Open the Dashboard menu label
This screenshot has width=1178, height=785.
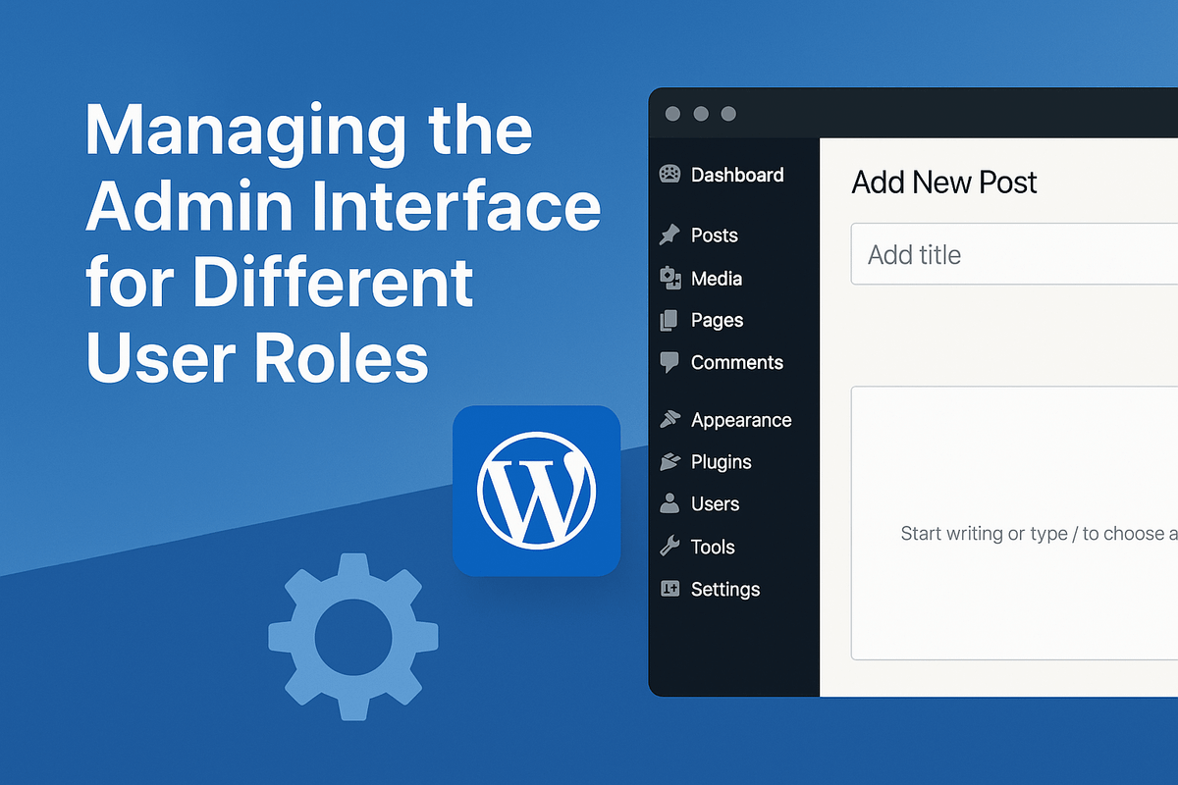pos(737,175)
